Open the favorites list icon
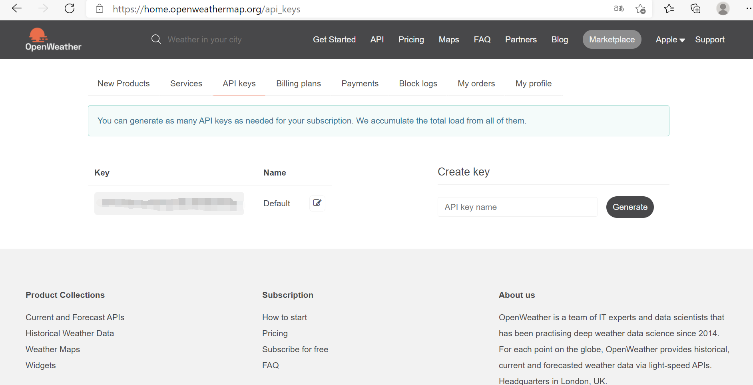The width and height of the screenshot is (753, 385). 669,8
